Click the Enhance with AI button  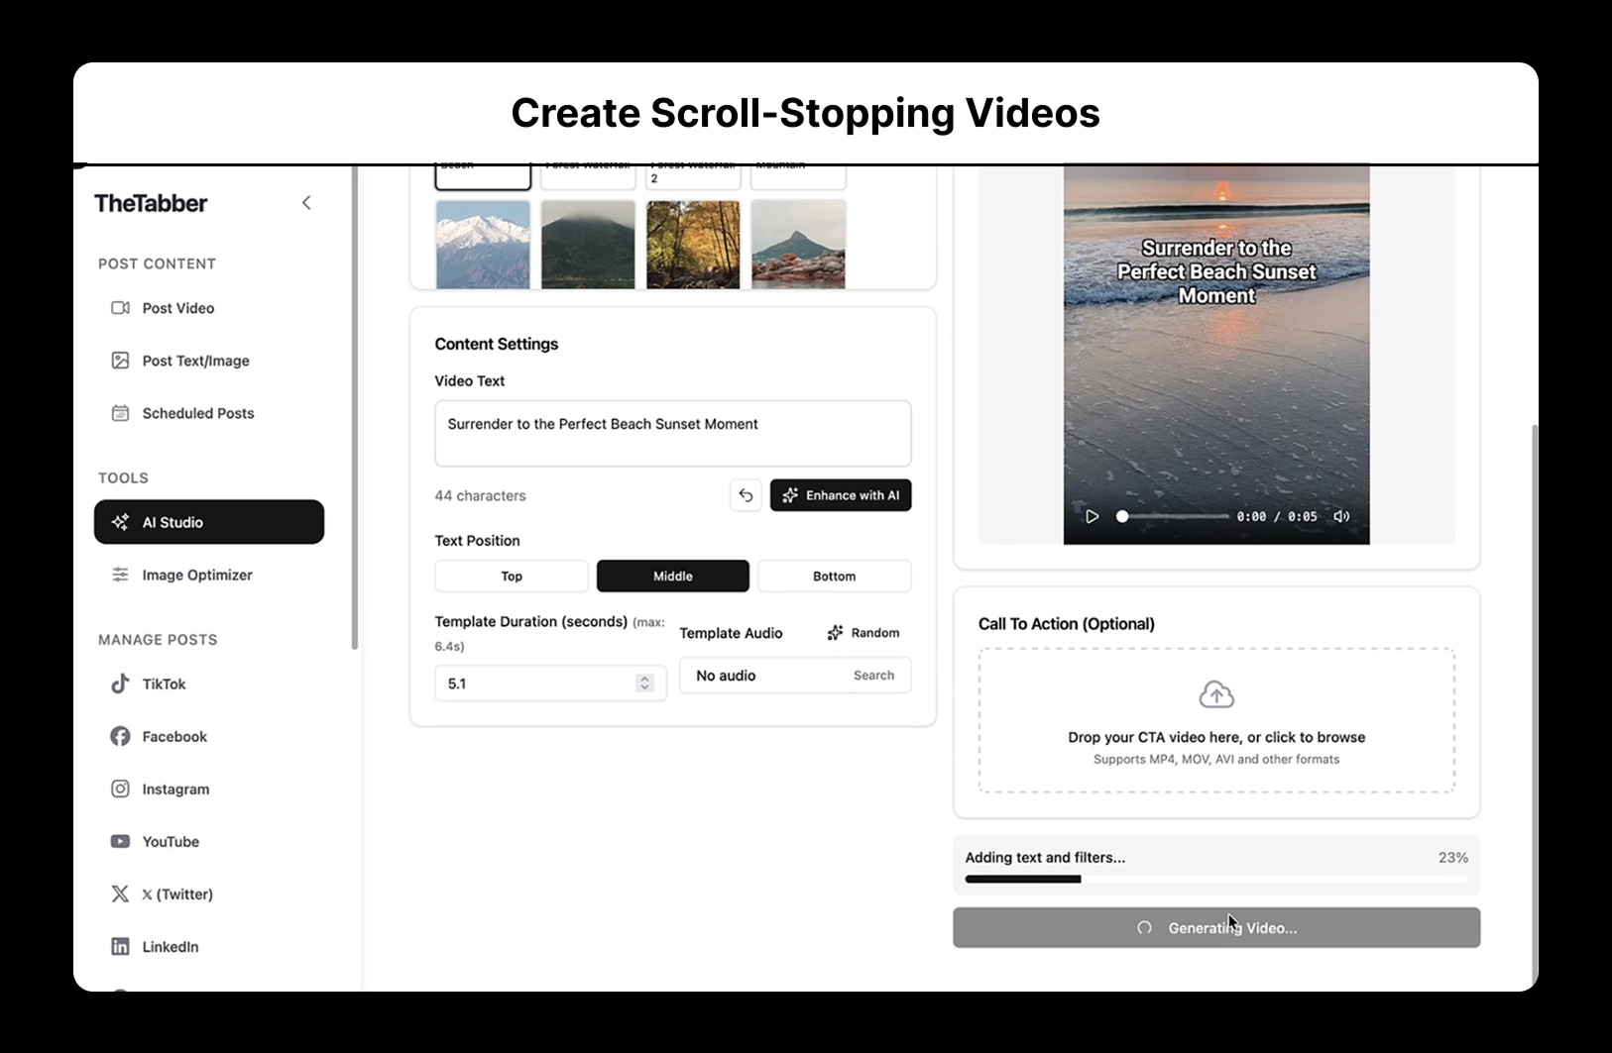click(x=841, y=495)
